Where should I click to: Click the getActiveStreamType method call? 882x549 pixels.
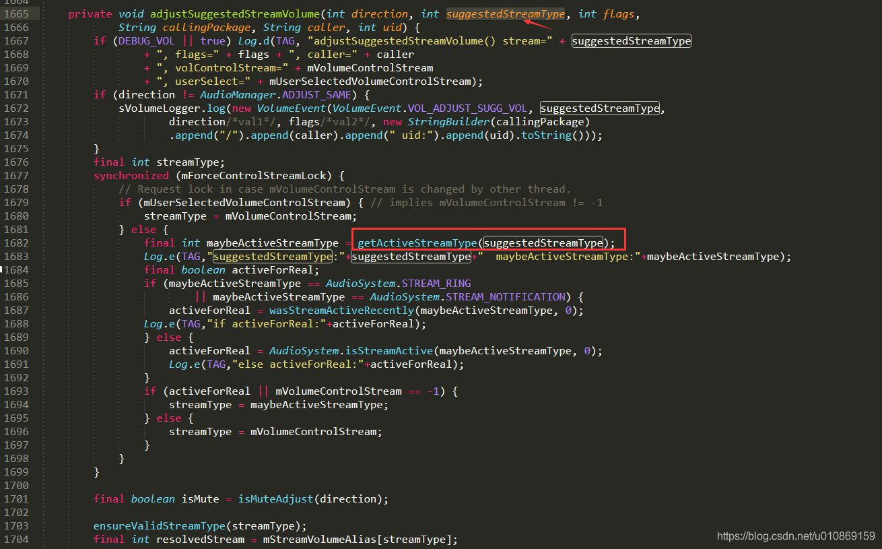pyautogui.click(x=417, y=243)
